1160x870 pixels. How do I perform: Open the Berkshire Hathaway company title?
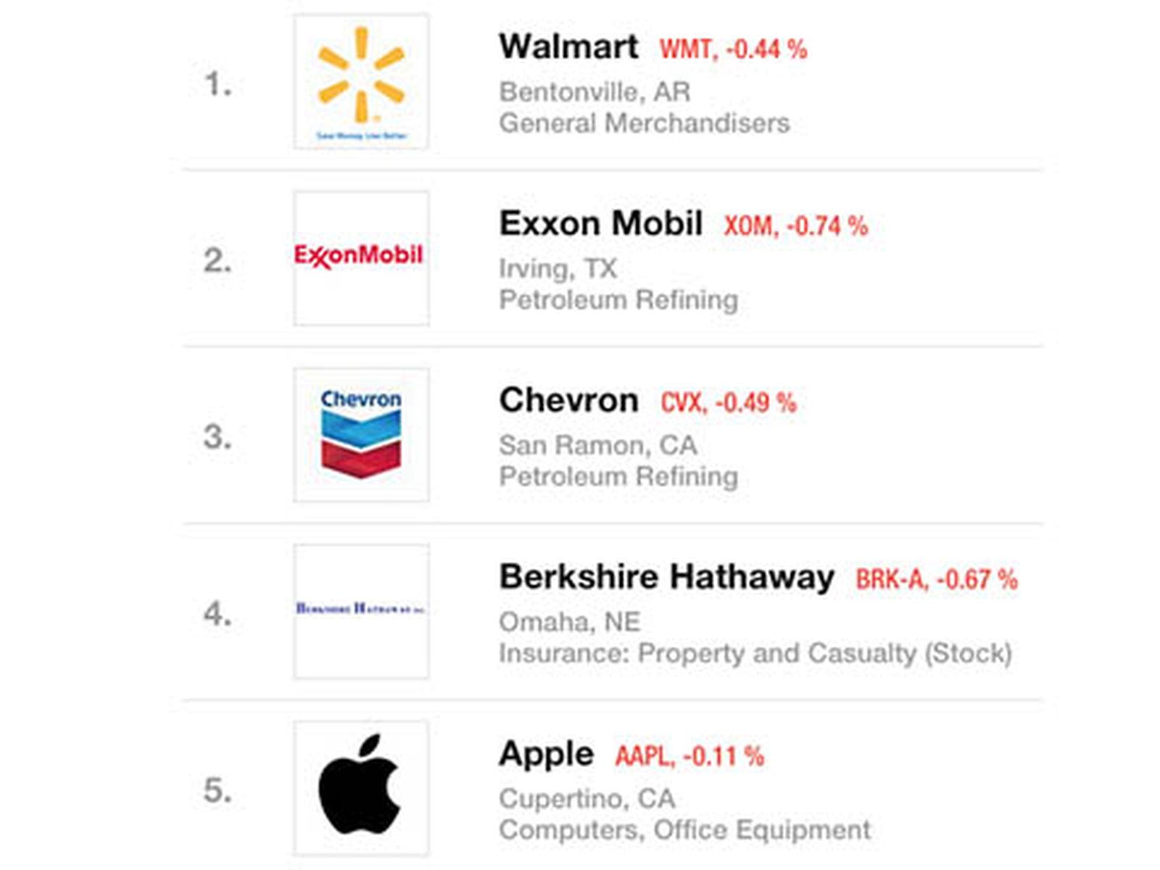pos(666,577)
